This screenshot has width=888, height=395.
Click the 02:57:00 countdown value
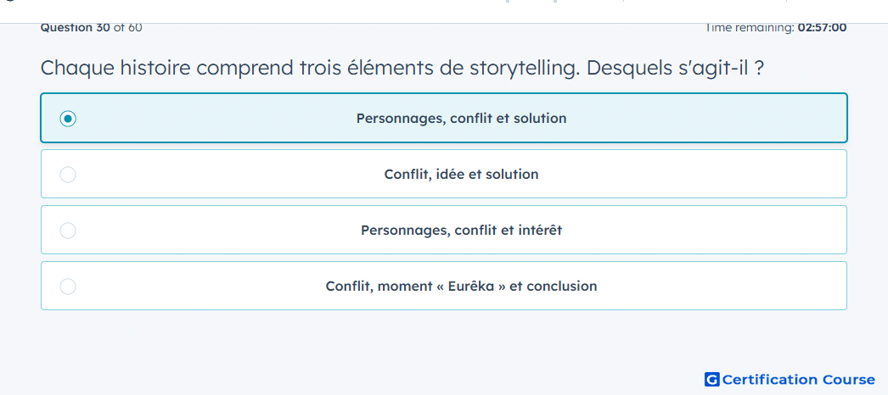[823, 27]
